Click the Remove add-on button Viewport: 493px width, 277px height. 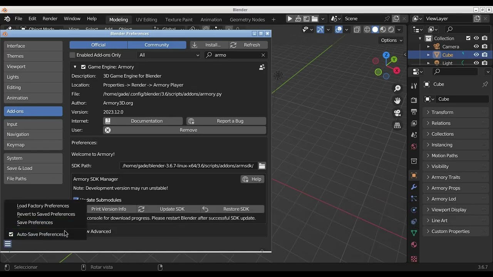click(x=185, y=130)
